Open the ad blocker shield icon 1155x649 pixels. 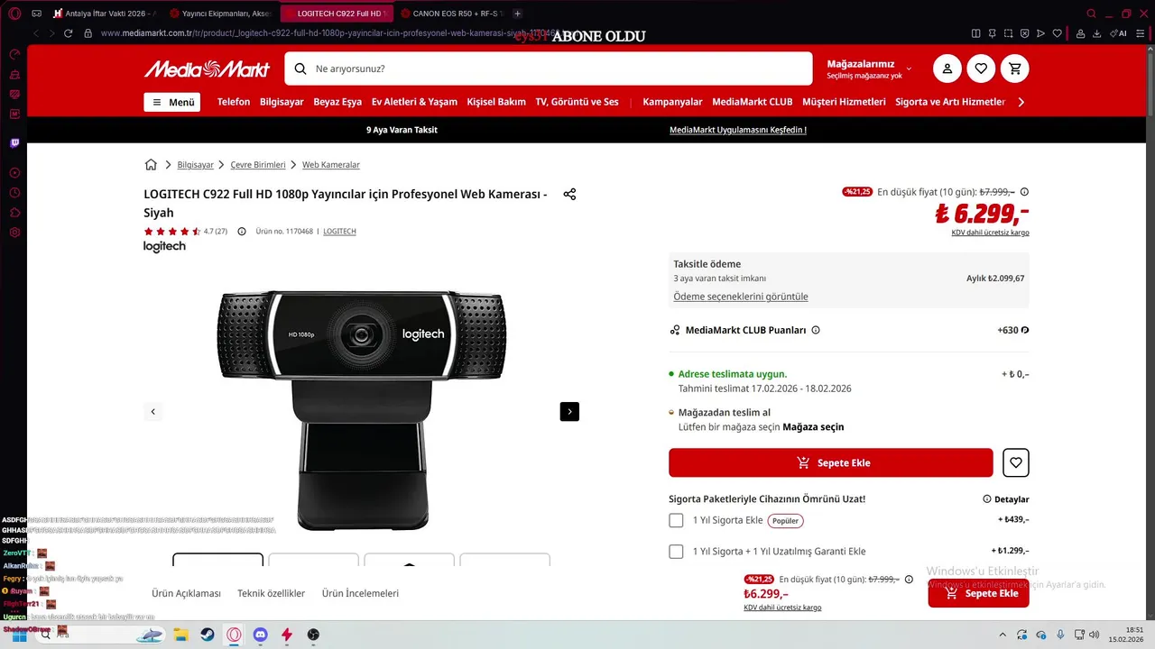click(1024, 33)
